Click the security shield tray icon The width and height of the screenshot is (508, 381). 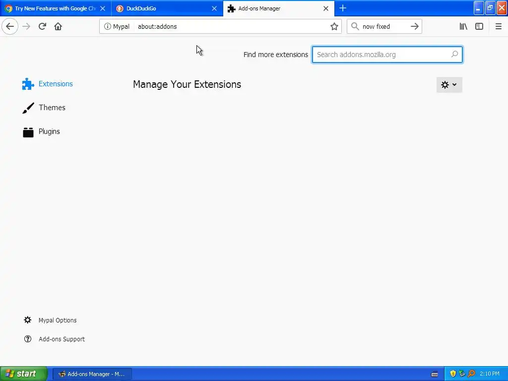tap(453, 374)
